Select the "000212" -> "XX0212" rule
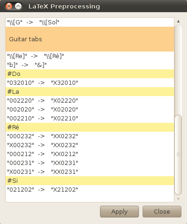 click(90, 154)
